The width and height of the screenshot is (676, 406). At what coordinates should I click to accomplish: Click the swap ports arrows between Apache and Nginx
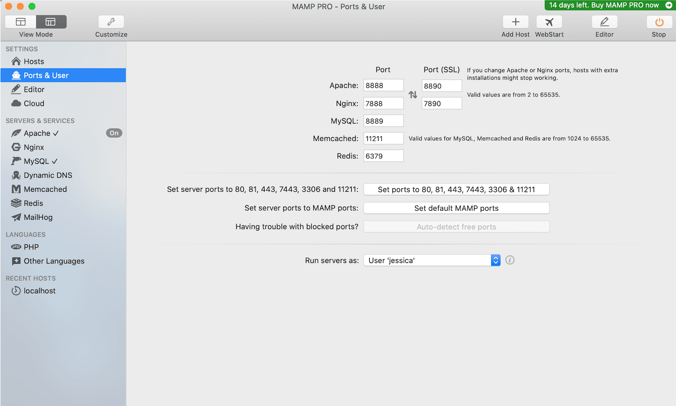(x=412, y=94)
